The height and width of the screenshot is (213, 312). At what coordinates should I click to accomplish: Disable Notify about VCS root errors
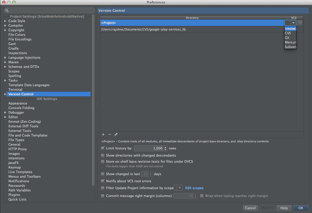[103, 181]
